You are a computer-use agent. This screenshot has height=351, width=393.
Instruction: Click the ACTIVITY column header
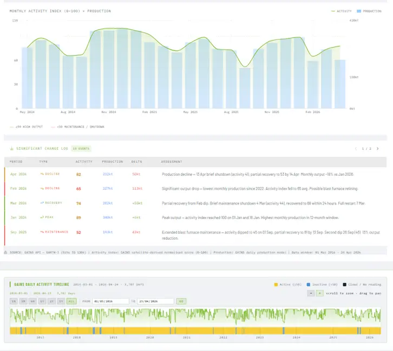(x=84, y=162)
